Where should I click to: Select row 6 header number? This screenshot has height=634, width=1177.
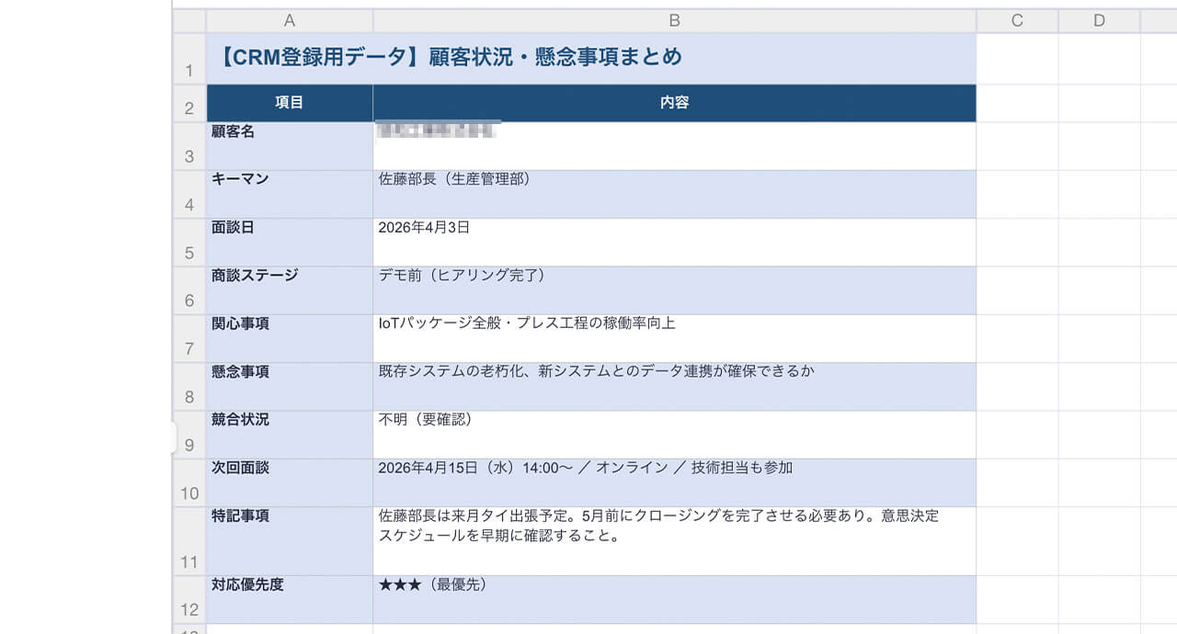click(189, 300)
